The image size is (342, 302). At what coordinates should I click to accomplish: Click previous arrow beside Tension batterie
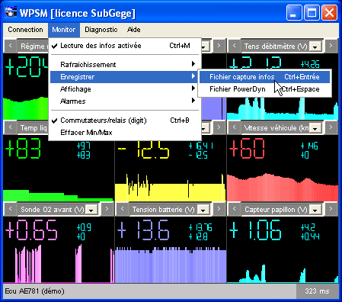[122, 209]
